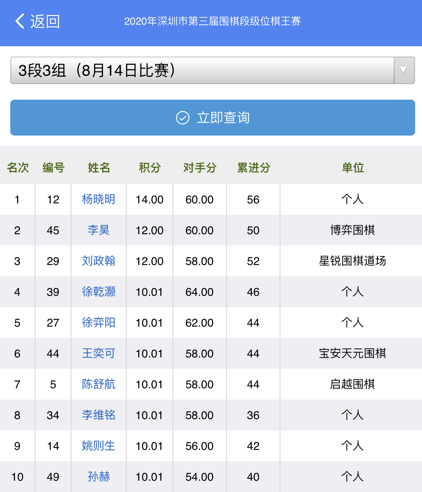View details for 李维铭
The image size is (422, 492).
point(98,415)
